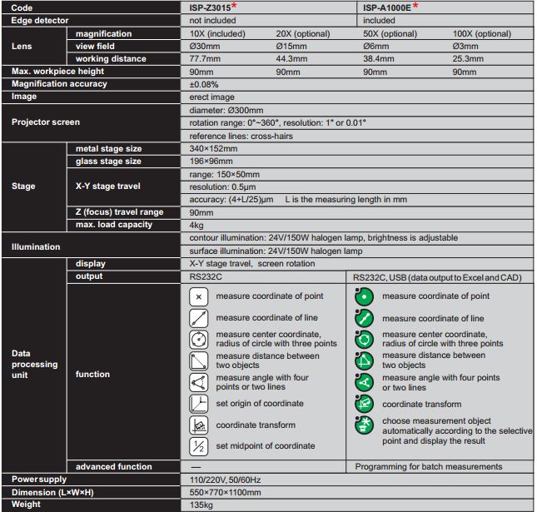This screenshot has width=537, height=512.
Task: Click the white measure distance between two objects icon
Action: [x=199, y=360]
